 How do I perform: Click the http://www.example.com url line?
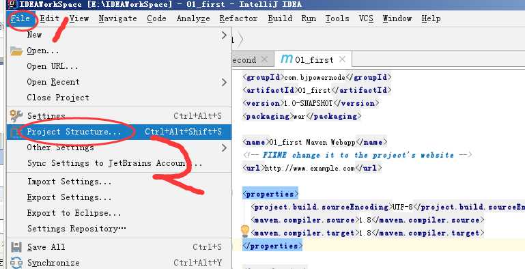(x=312, y=168)
